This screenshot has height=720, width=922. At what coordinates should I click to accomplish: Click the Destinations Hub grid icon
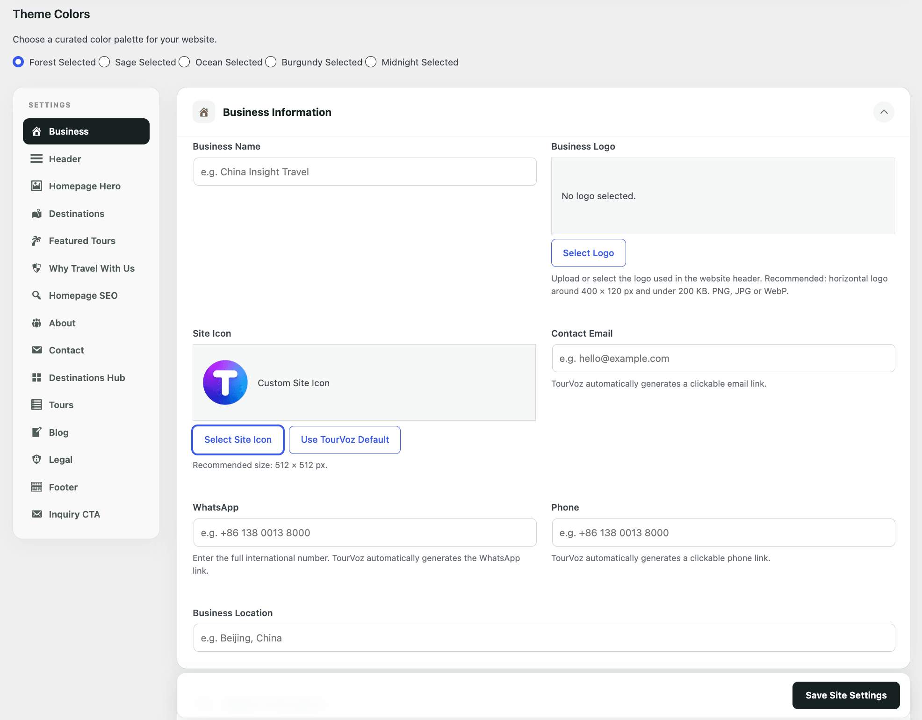pos(36,377)
